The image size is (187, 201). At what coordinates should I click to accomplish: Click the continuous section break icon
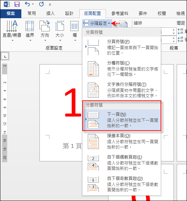(x=93, y=141)
